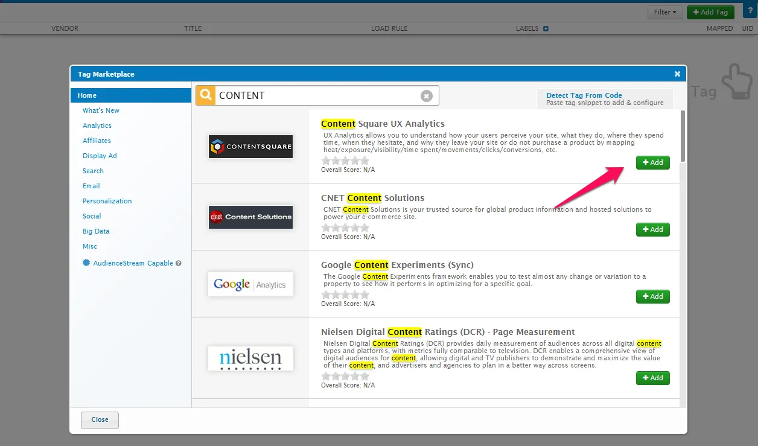
Task: Click the Close button at bottom
Action: coord(100,420)
